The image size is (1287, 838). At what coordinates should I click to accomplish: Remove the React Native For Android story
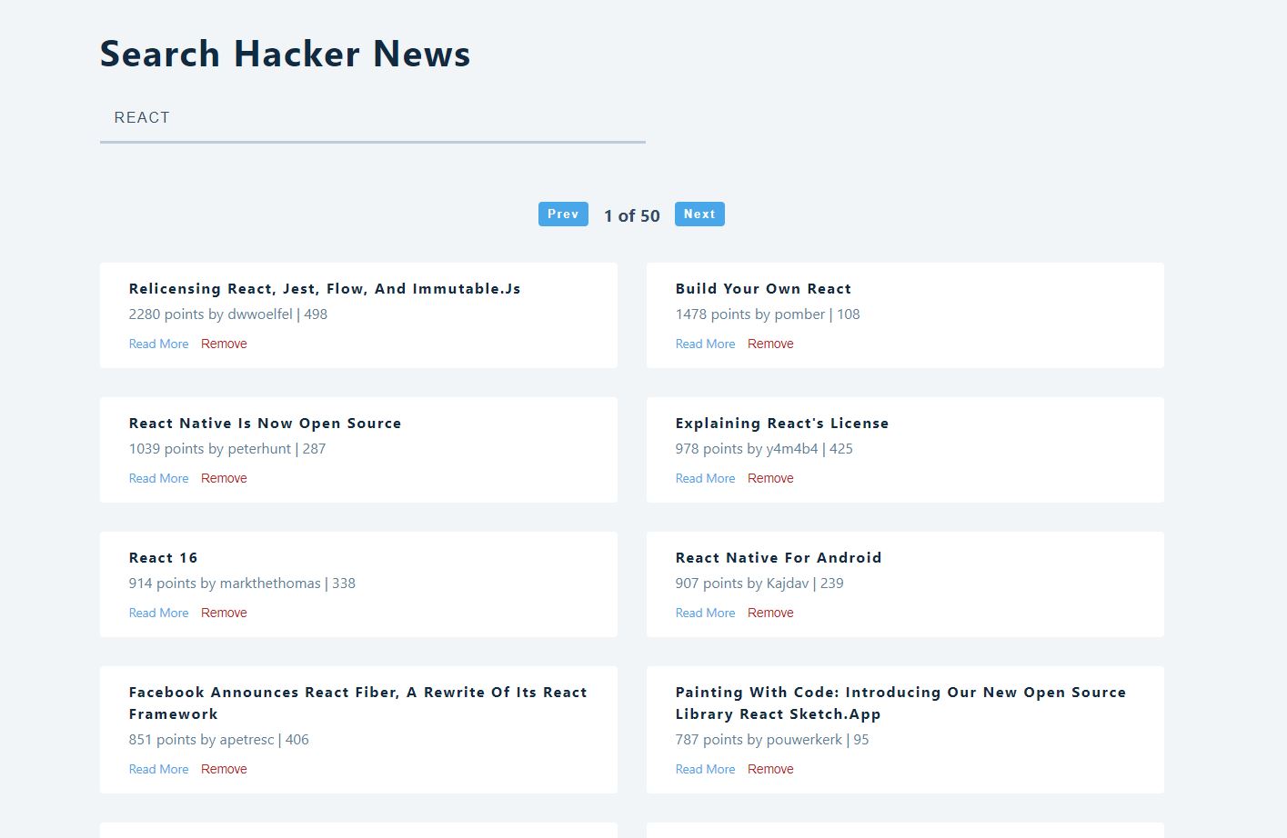coord(770,613)
